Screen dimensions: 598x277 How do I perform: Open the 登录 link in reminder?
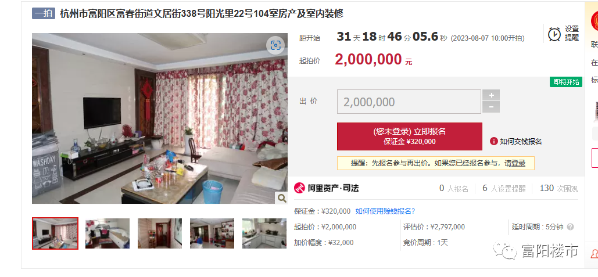(518, 163)
